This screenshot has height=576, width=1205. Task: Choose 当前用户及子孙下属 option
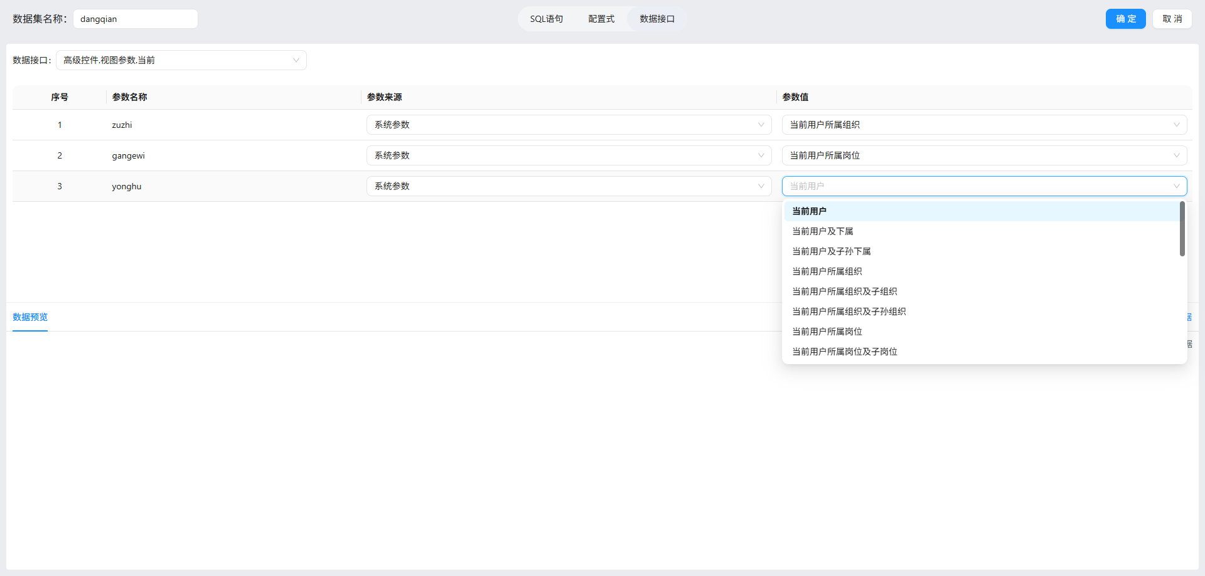pos(831,251)
